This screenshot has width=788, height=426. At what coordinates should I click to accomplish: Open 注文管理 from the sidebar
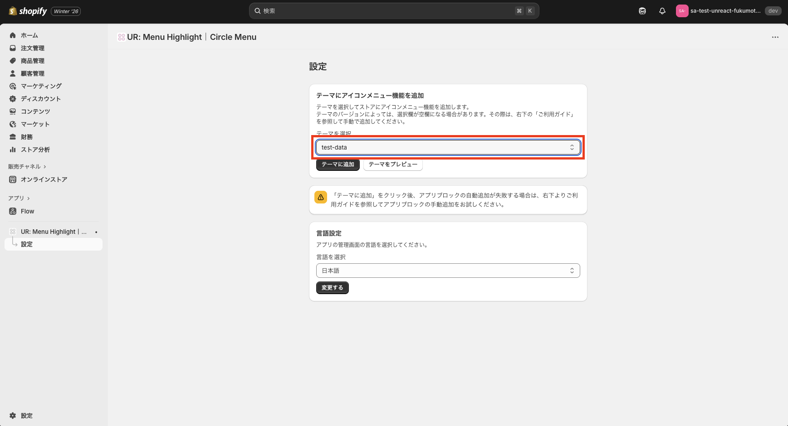coord(32,48)
